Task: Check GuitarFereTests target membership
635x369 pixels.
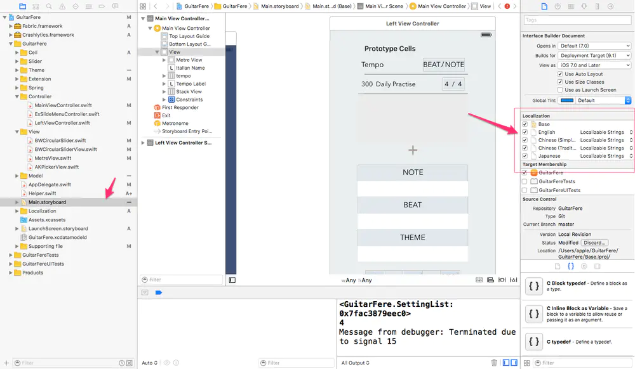Action: pos(525,181)
